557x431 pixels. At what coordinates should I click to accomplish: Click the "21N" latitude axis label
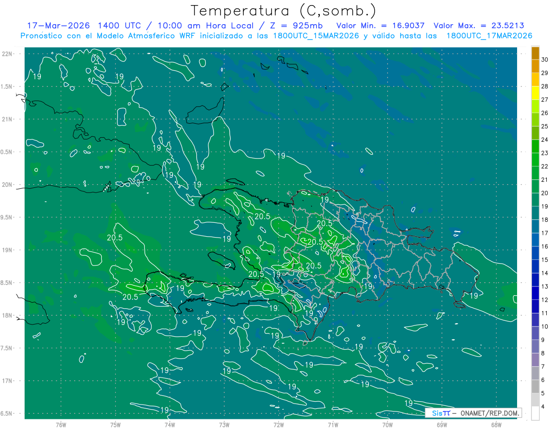coord(7,119)
